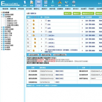Collapse the sidebar with the splitter arrow
Image resolution: width=102 pixels, height=102 pixels.
point(25,56)
